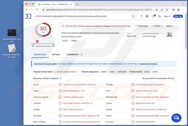
Task: Expand the More dropdown
Action: (170, 26)
